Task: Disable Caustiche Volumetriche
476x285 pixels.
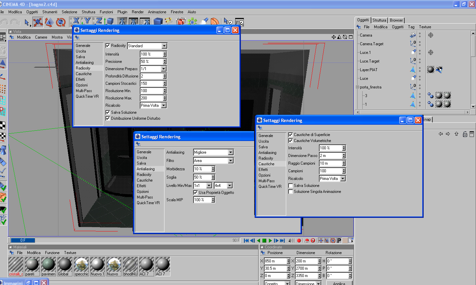Action: (x=291, y=141)
